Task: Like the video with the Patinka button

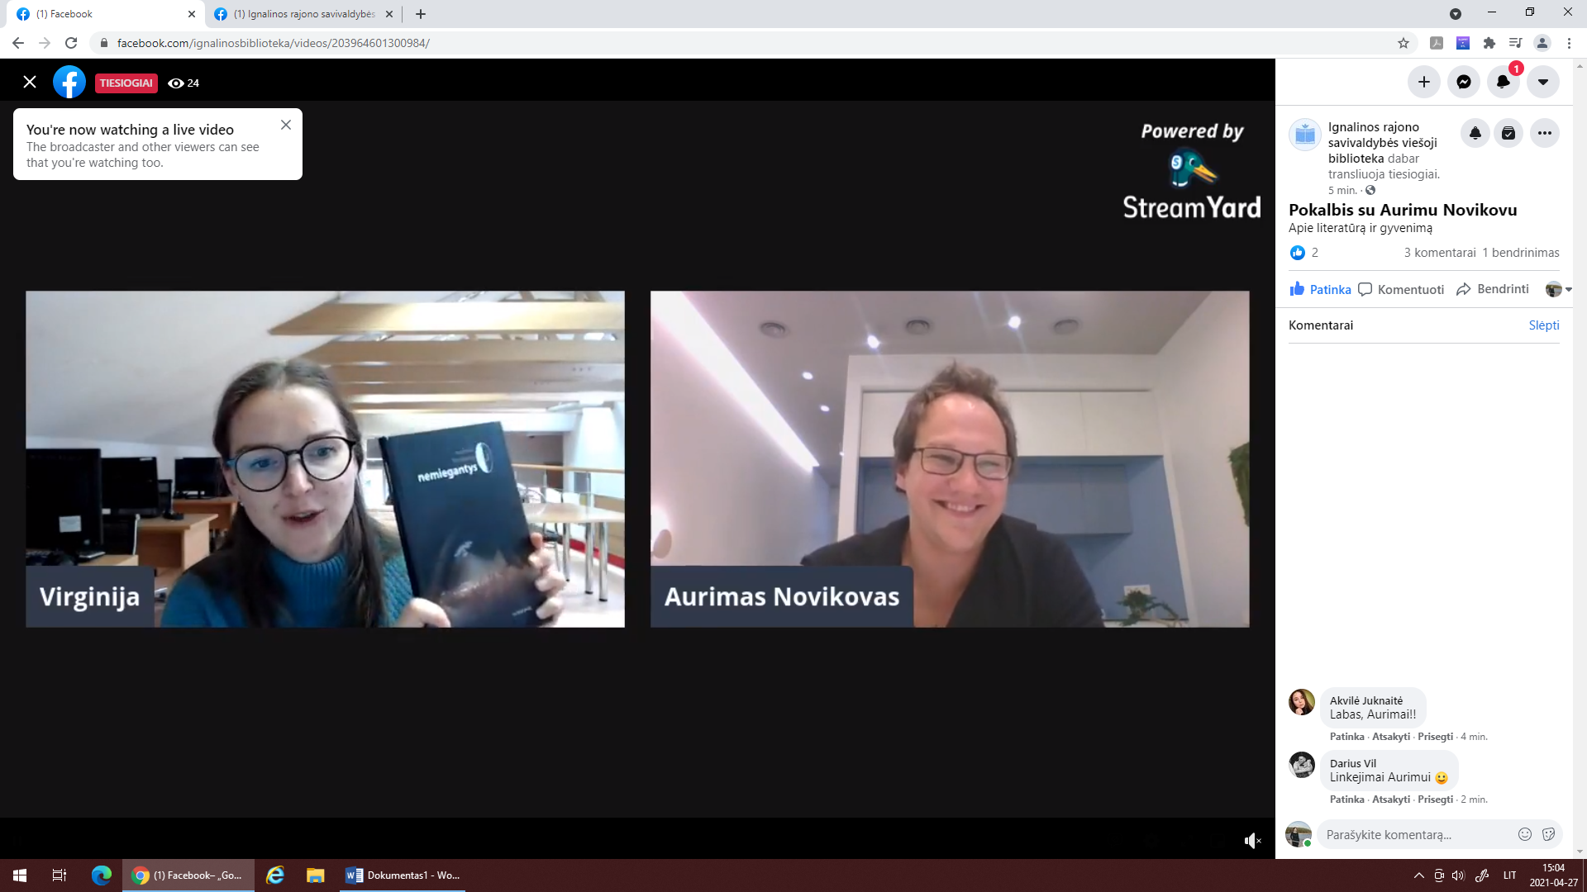Action: tap(1320, 289)
